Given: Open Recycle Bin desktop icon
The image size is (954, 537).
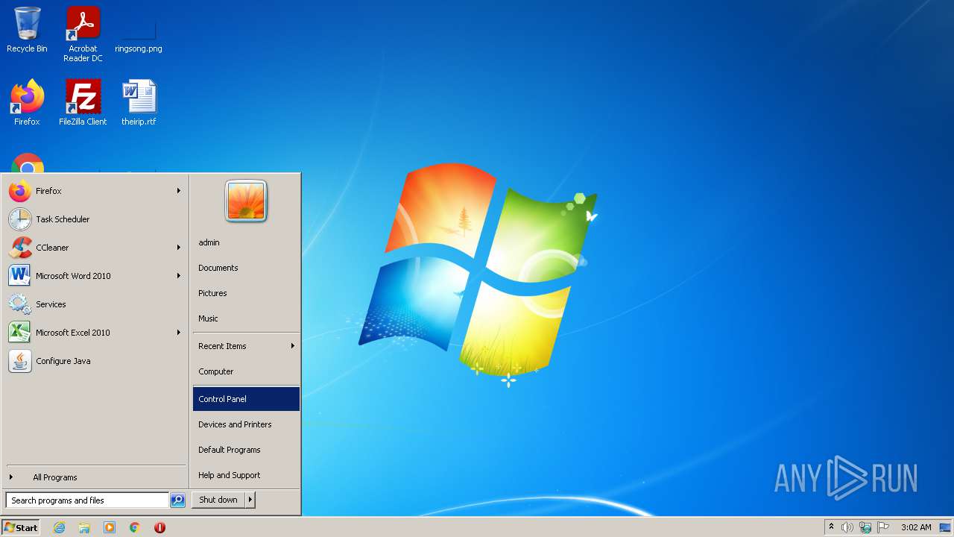Looking at the screenshot, I should coord(27,30).
